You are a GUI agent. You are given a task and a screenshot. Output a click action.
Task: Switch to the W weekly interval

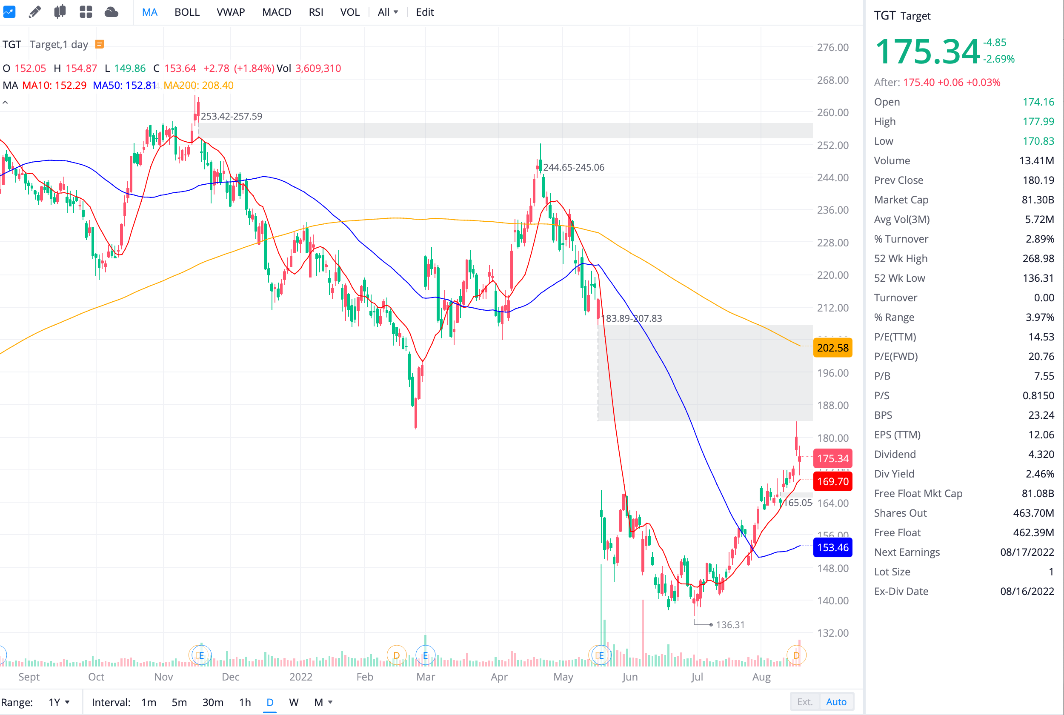(x=294, y=702)
